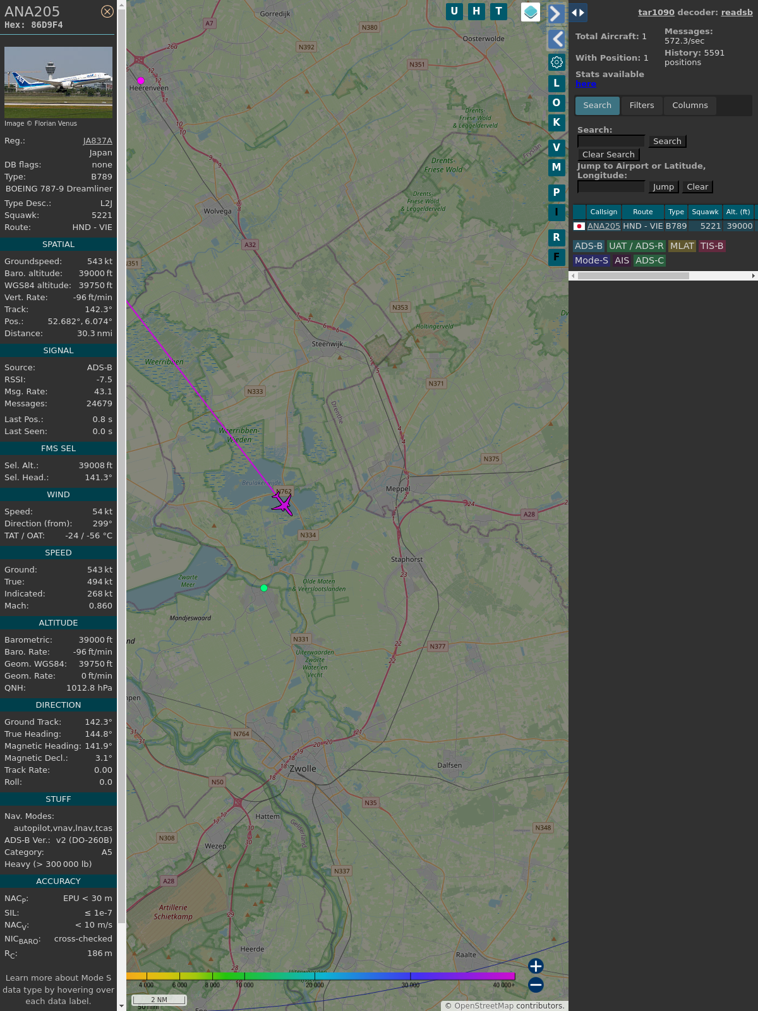The image size is (758, 1011).
Task: Click the Jump button
Action: coord(663,187)
